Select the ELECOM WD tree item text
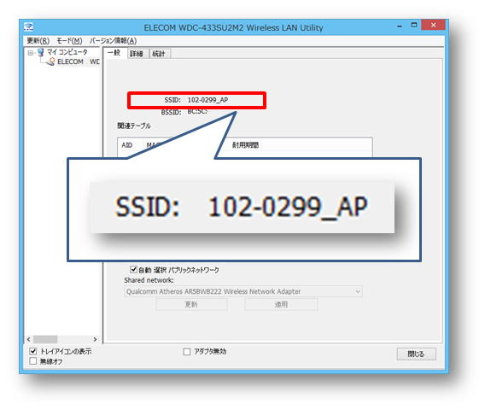Viewport: 485px width, 410px height. pos(79,61)
